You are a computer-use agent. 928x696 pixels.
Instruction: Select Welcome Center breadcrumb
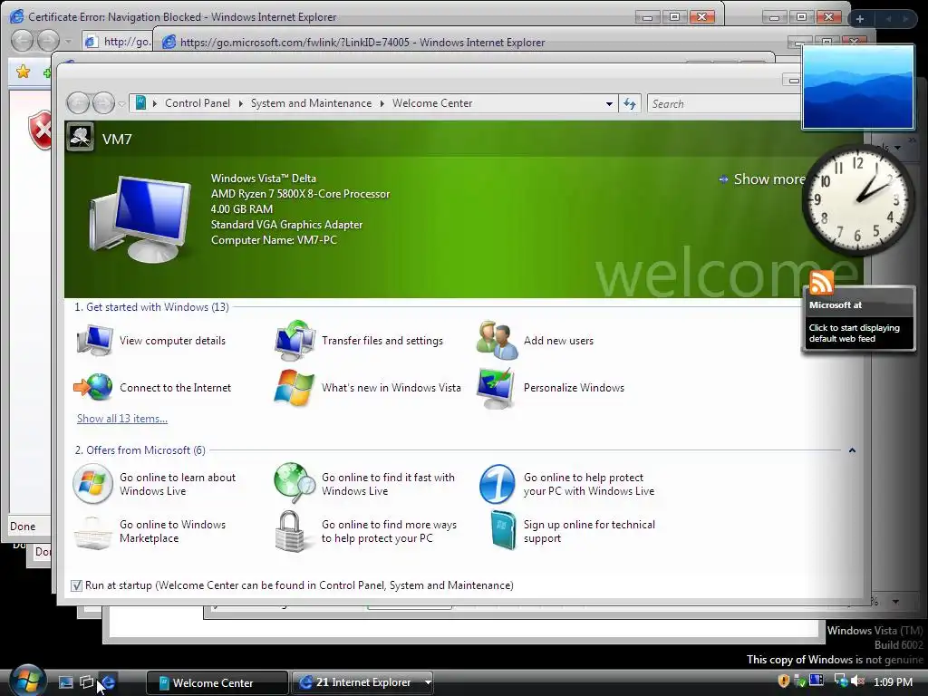point(432,103)
